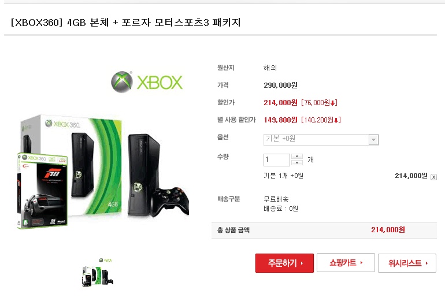Click the 총 상품 금액 total amount

(x=388, y=230)
